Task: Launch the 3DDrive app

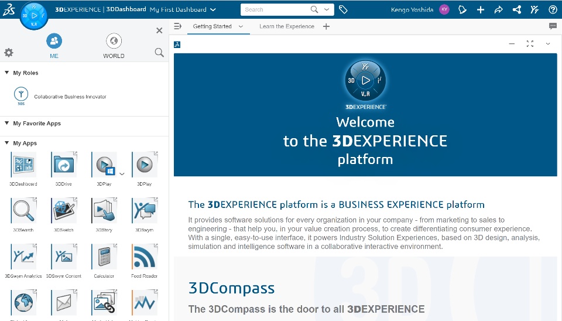Action: click(64, 165)
